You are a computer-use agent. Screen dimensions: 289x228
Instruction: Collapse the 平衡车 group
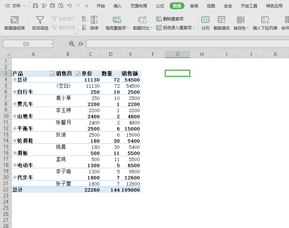(x=15, y=128)
